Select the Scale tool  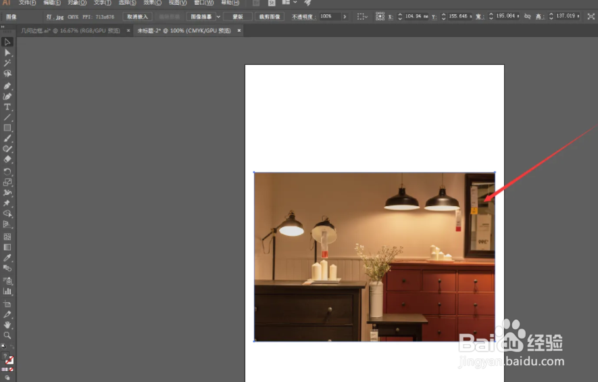7,183
